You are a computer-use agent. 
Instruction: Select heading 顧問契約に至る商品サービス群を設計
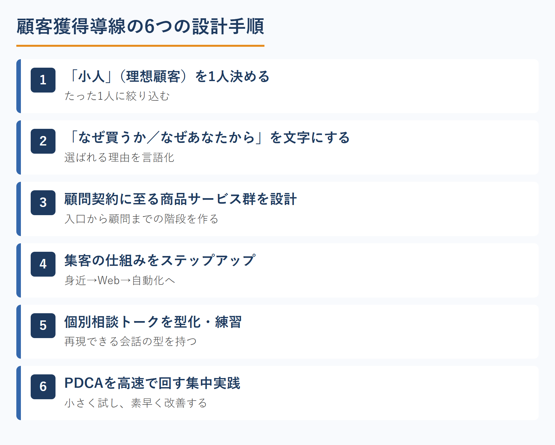click(181, 199)
